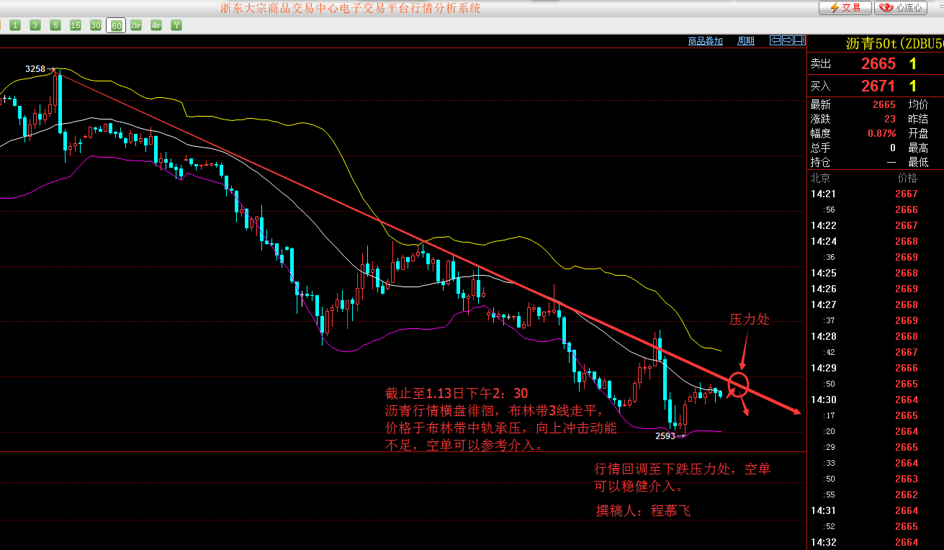This screenshot has height=550, width=944.
Task: Open the 周期 period link
Action: tap(746, 41)
